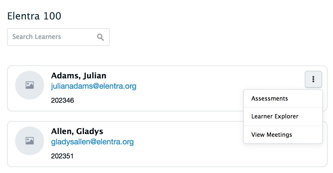Click learner number 202346
The width and height of the screenshot is (333, 173).
(62, 101)
